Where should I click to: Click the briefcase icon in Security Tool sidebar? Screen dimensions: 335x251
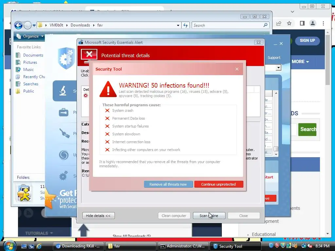(x=63, y=112)
